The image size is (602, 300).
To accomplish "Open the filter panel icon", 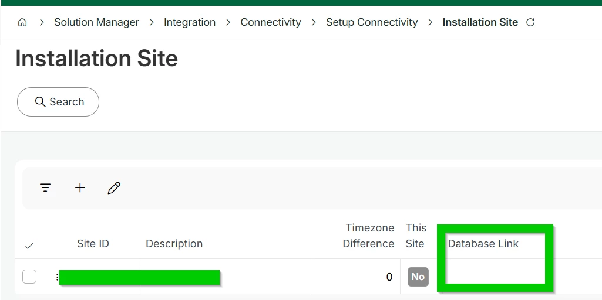I will point(45,187).
